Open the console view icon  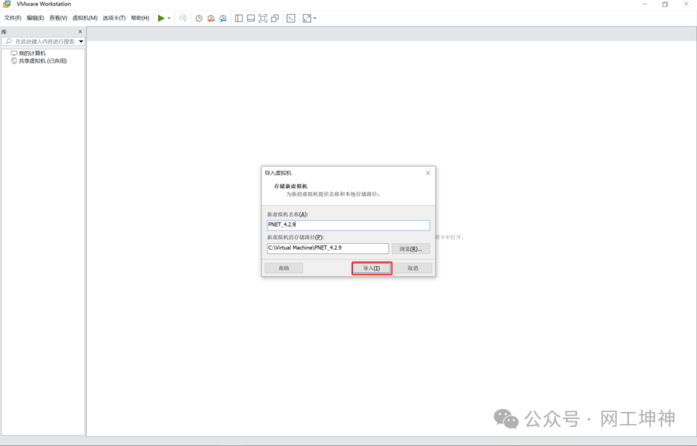pos(291,18)
